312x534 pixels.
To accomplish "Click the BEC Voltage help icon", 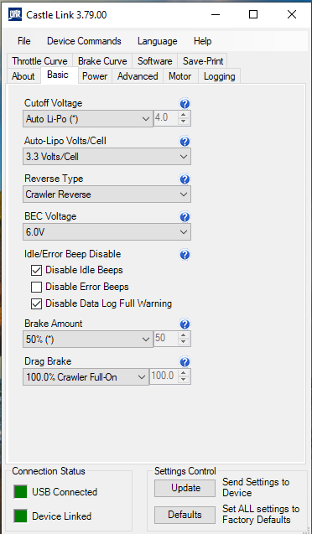I will (185, 217).
